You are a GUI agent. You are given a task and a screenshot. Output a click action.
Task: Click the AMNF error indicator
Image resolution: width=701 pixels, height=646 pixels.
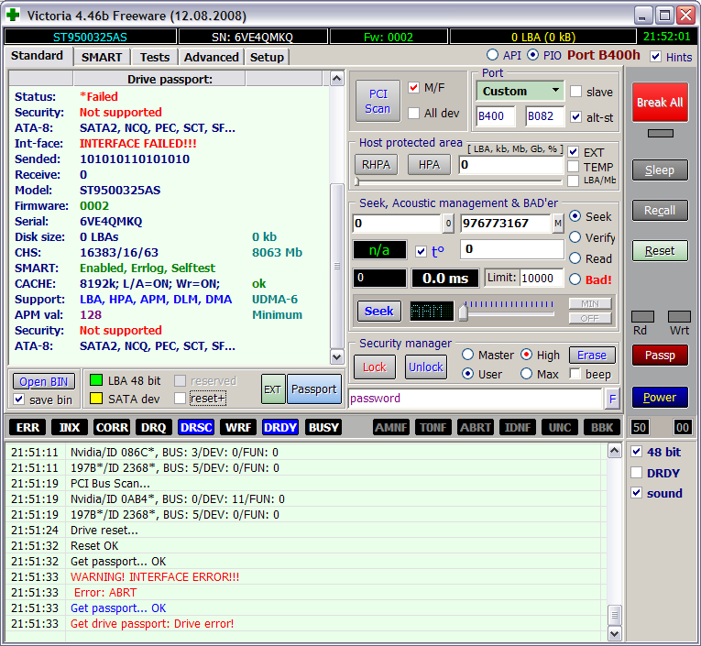[391, 427]
